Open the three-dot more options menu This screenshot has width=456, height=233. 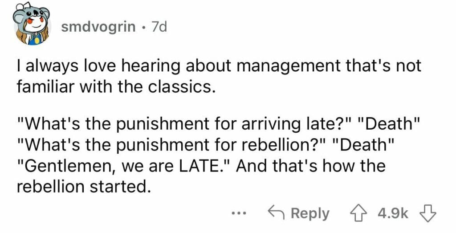tap(239, 214)
